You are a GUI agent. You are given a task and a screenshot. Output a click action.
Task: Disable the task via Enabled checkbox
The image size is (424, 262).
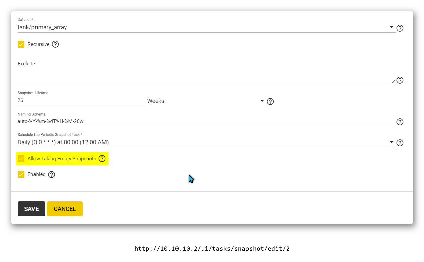click(x=21, y=174)
